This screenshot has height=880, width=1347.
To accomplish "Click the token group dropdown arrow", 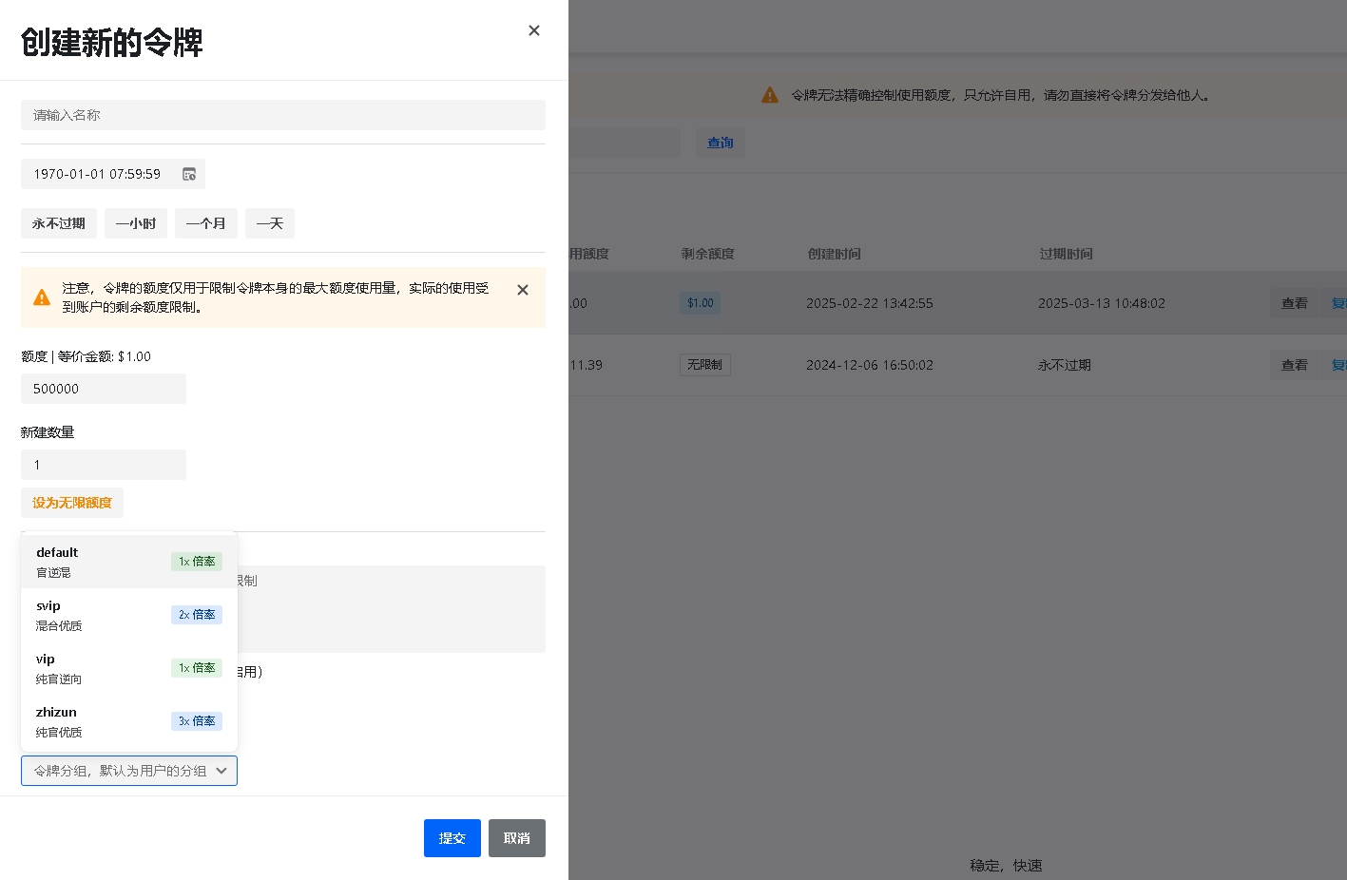I will (221, 771).
